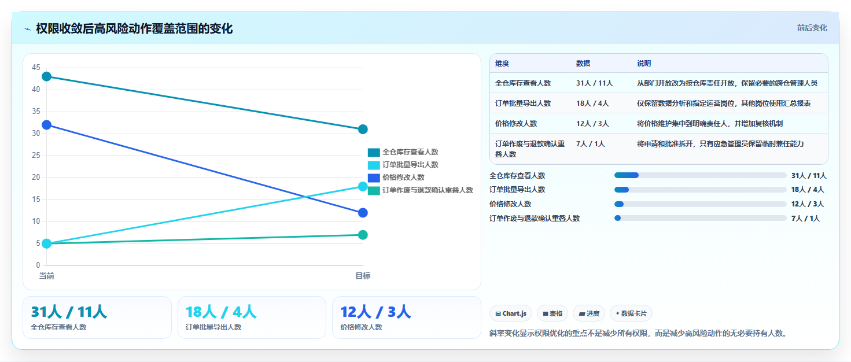
Task: Click the 45 y-axis tick label
Action: point(36,68)
